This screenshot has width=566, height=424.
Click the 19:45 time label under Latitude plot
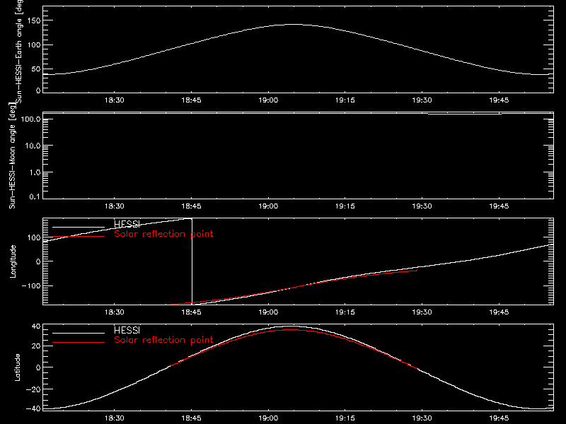[499, 418]
